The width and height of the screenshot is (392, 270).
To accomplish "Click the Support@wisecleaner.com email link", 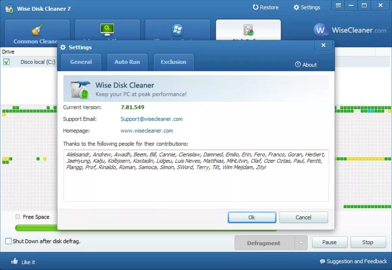I will click(x=152, y=119).
